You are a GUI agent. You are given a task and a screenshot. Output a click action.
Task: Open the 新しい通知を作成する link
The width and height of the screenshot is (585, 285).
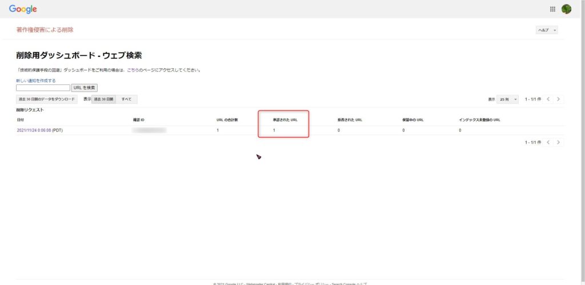36,80
